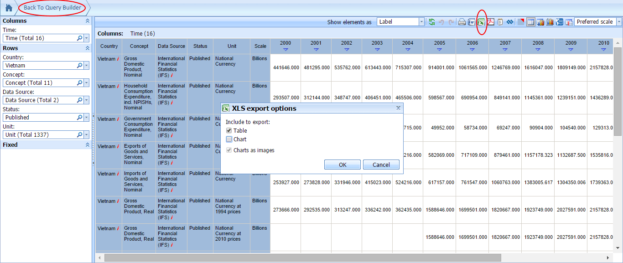Click the horizontal scrollbar thumb
The height and width of the screenshot is (263, 623).
[302, 258]
